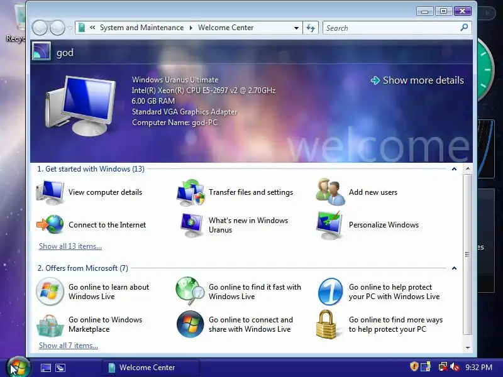Click the scrollbar up arrow
The height and width of the screenshot is (377, 503).
[468, 168]
